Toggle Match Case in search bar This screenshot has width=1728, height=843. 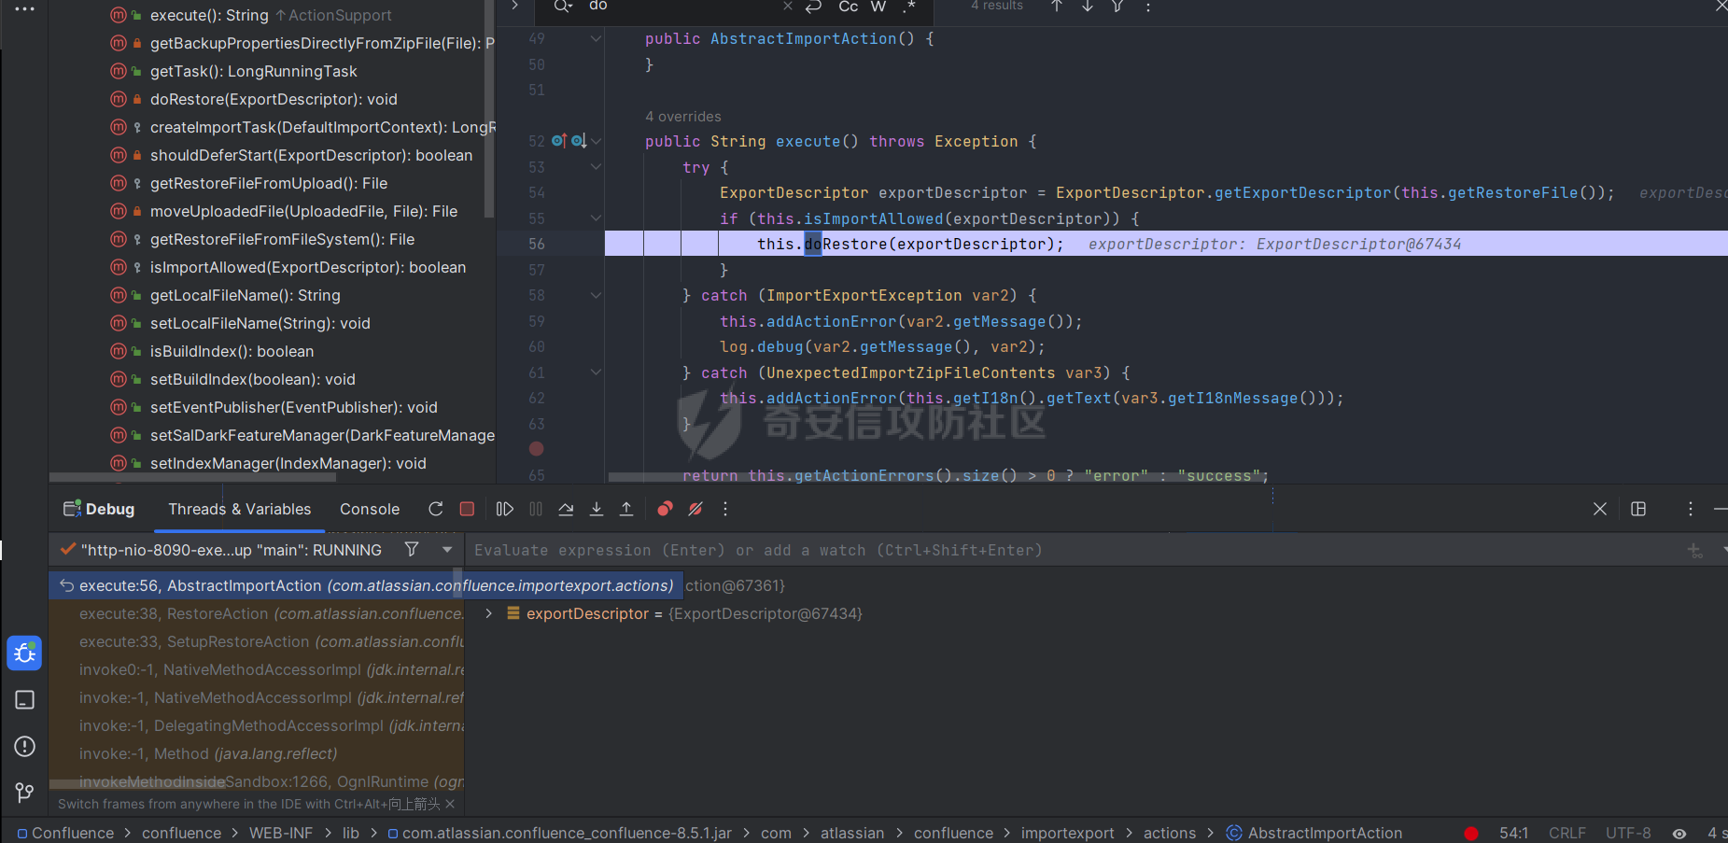848,7
